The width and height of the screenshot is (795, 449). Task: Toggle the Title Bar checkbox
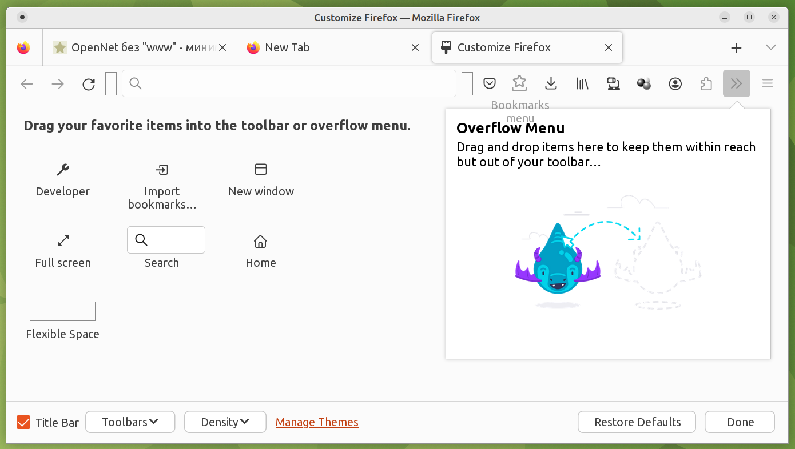[x=23, y=422]
